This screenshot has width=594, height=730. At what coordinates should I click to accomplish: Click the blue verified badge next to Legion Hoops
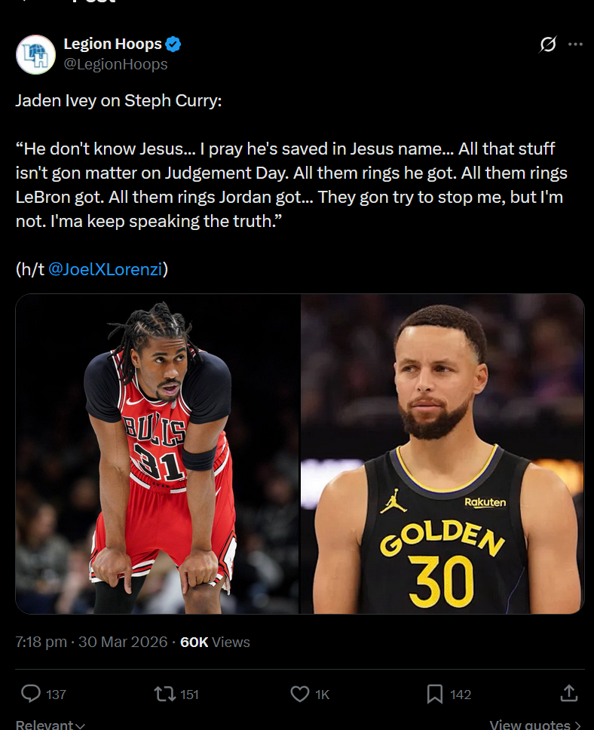click(173, 44)
